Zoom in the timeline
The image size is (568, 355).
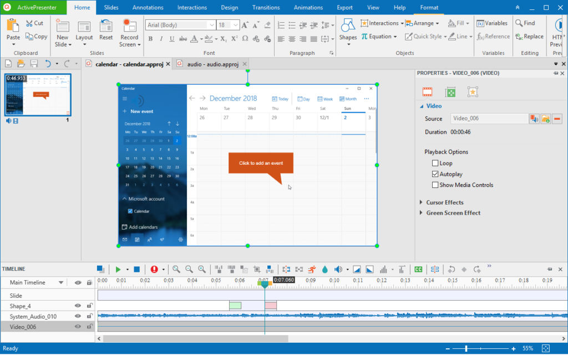[202, 269]
